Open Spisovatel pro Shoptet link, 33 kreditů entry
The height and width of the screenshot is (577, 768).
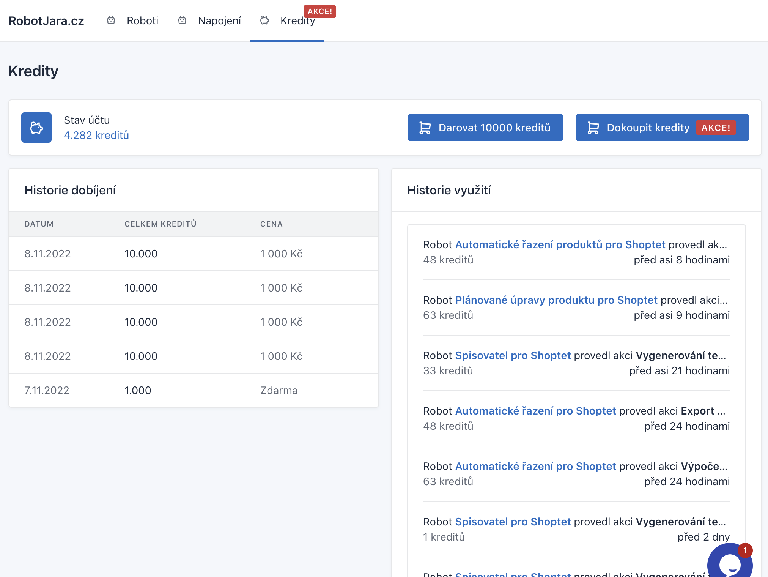pyautogui.click(x=513, y=355)
